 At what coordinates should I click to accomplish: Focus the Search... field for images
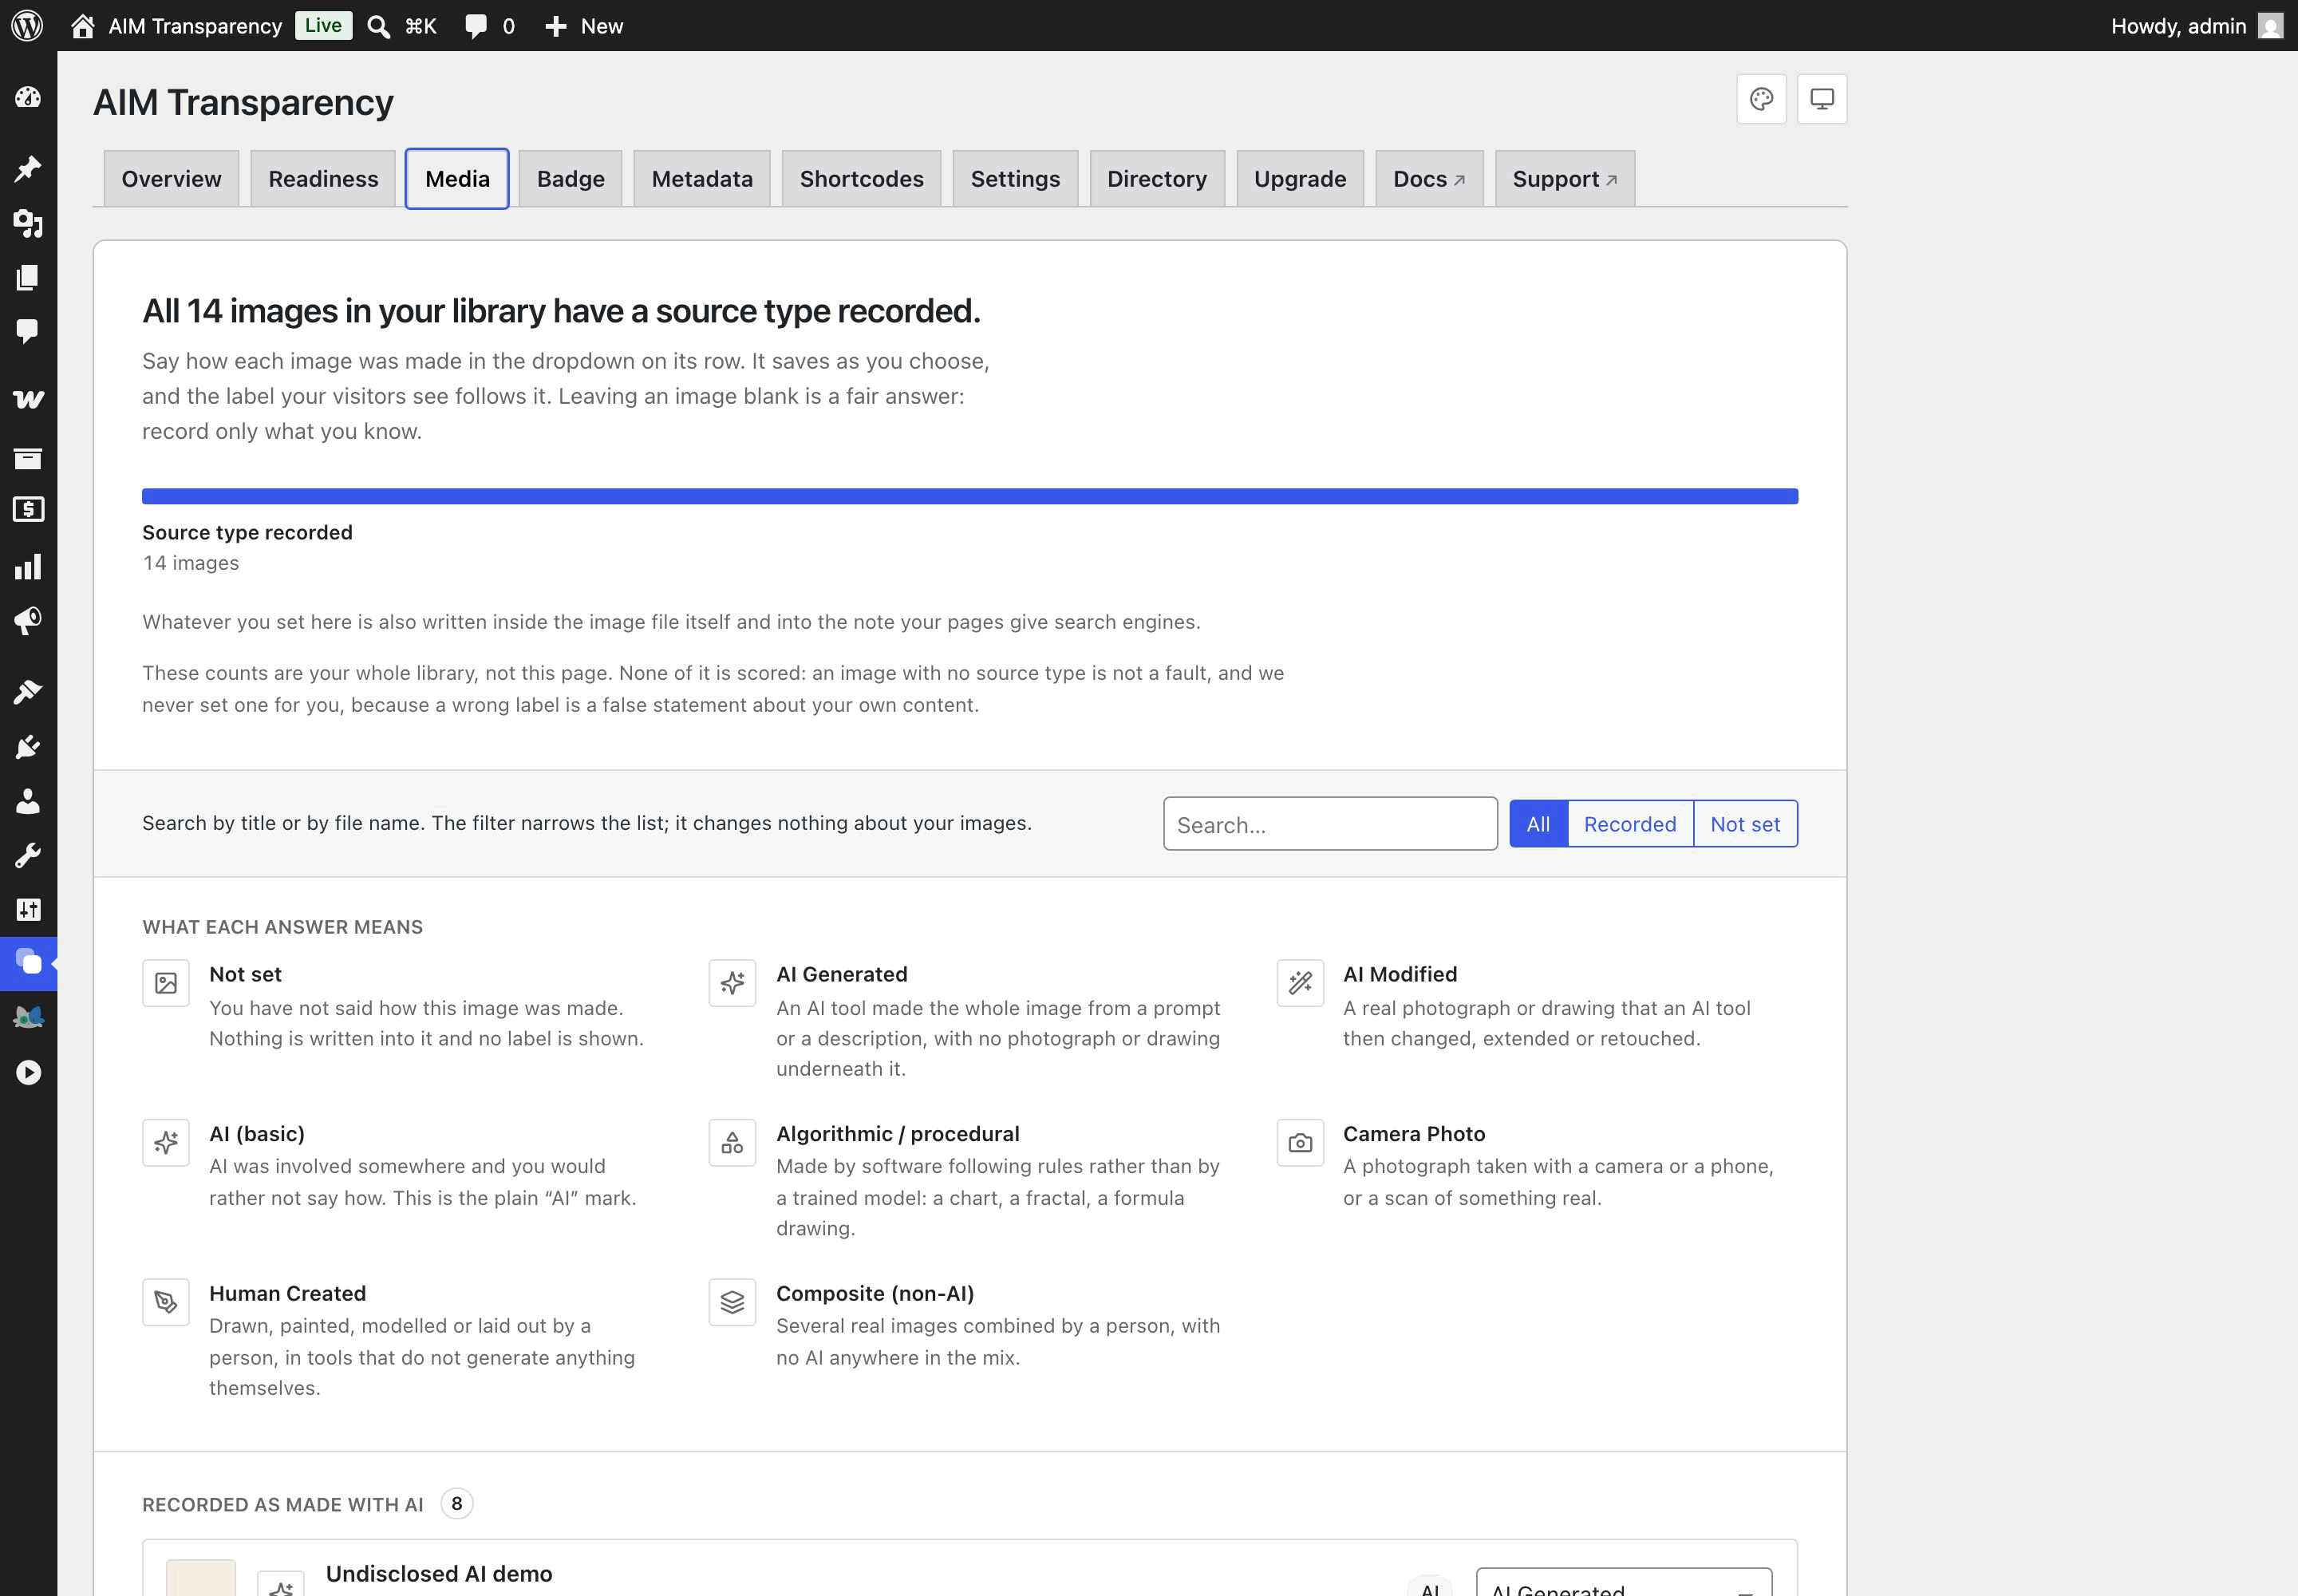pyautogui.click(x=1330, y=824)
